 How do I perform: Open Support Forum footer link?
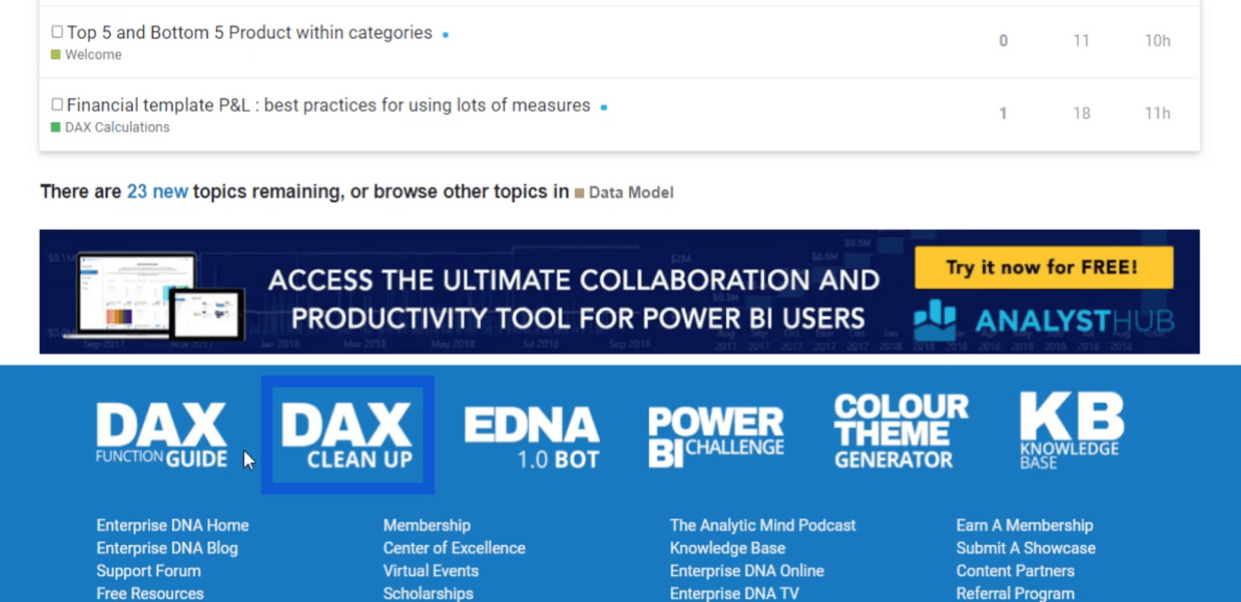point(149,571)
